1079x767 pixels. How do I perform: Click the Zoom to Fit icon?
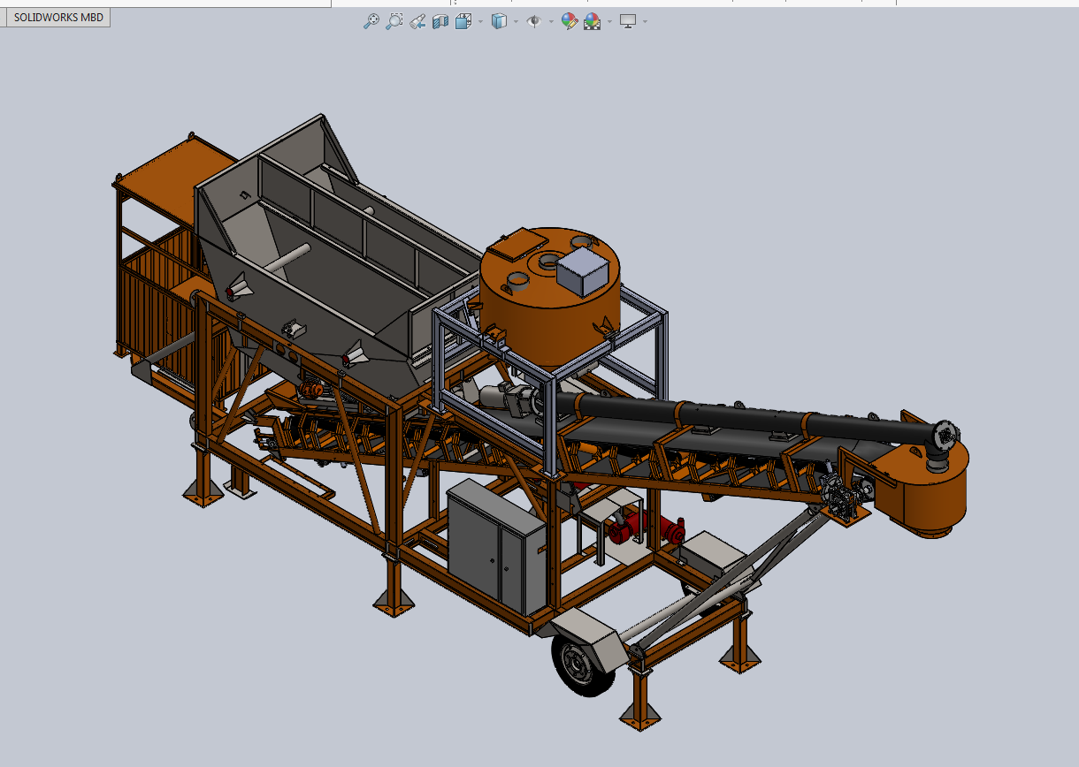tap(371, 21)
